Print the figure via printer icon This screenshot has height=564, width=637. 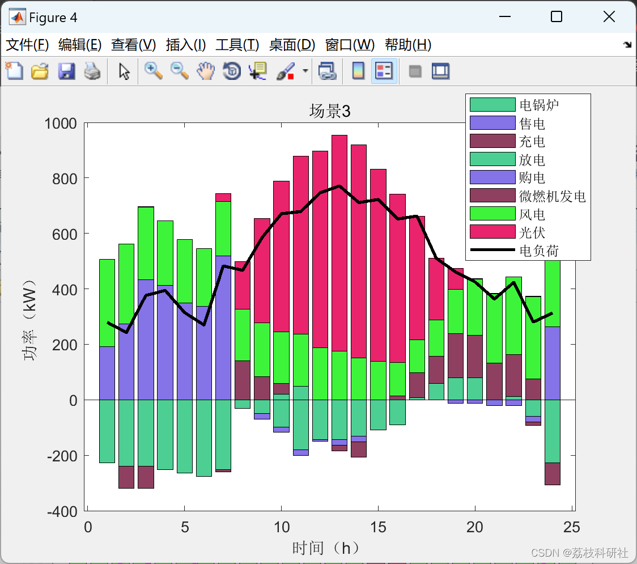coord(92,71)
